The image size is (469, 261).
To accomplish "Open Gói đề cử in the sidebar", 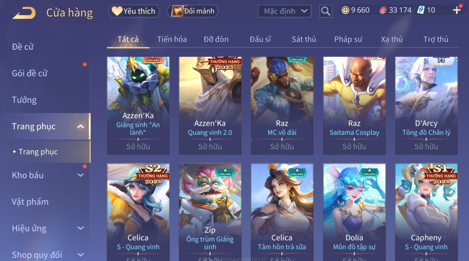I will pos(30,73).
